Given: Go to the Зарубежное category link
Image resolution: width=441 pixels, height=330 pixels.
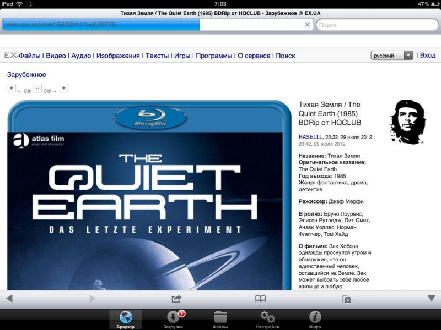Looking at the screenshot, I should point(26,74).
